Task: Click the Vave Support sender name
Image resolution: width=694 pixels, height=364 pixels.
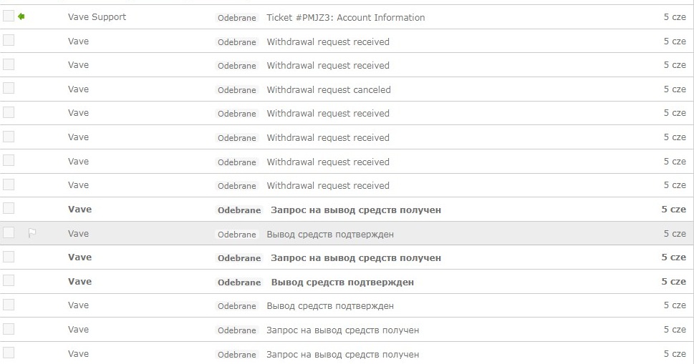Action: tap(97, 16)
